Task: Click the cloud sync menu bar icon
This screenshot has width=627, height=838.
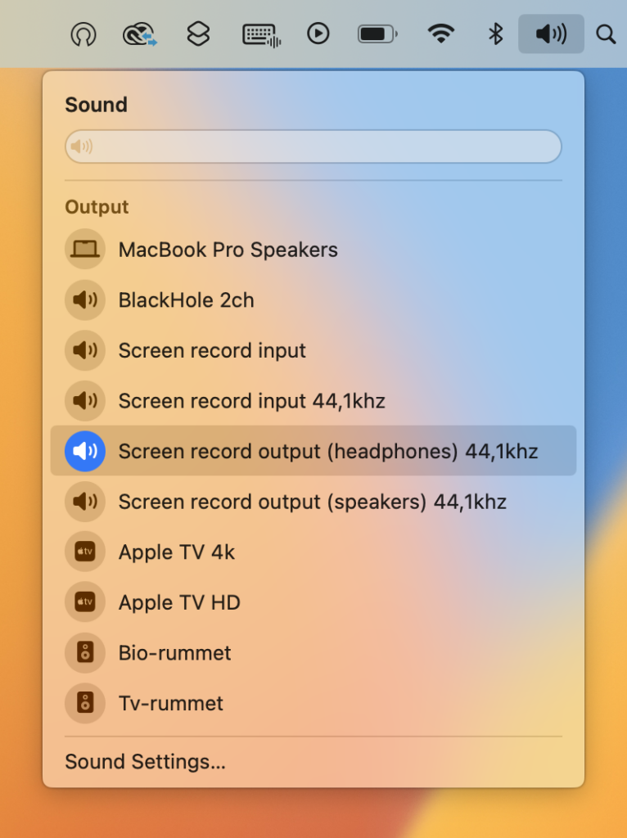Action: [139, 34]
